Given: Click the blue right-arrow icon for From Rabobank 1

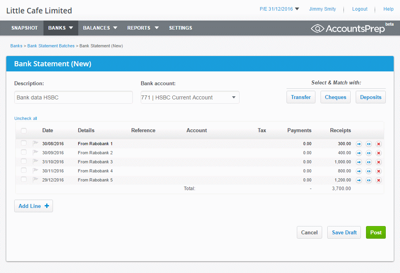Looking at the screenshot, I should click(x=359, y=144).
